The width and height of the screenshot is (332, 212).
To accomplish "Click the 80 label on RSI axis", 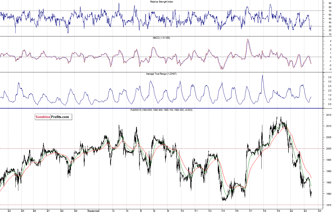I will click(330, 7).
